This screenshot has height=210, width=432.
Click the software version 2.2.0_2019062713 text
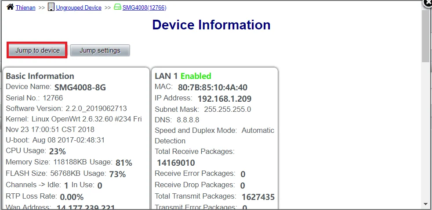[x=96, y=108]
